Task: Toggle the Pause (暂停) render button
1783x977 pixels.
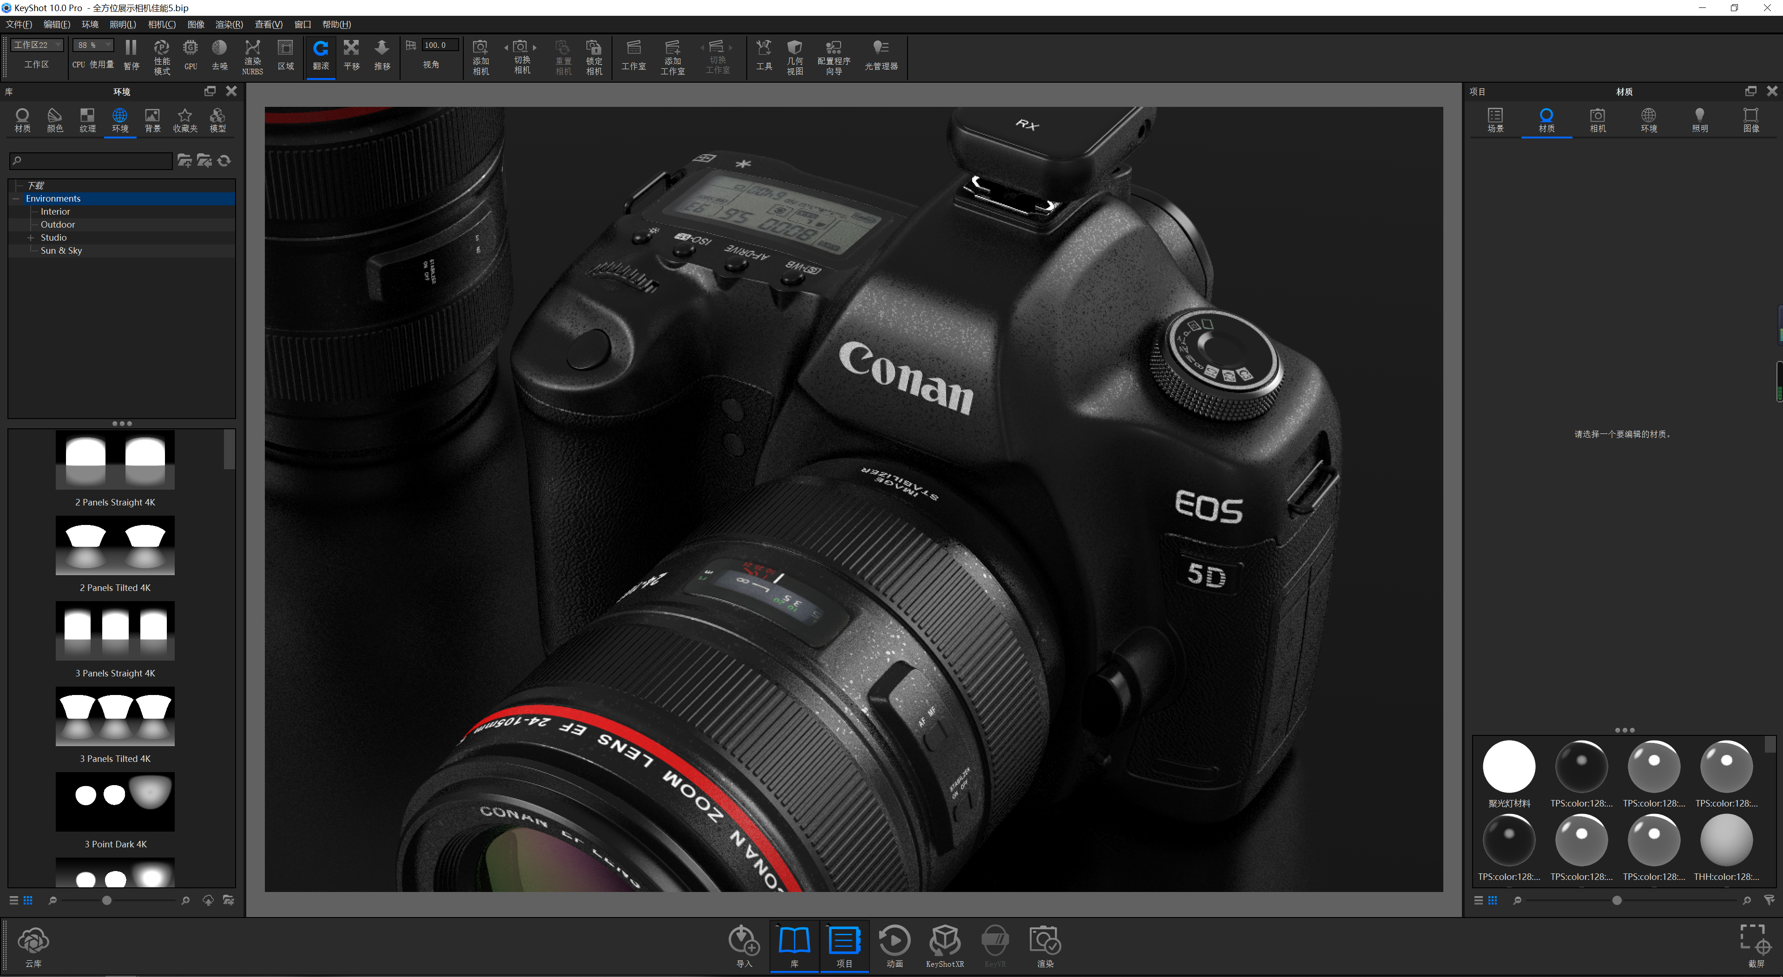Action: coord(131,55)
